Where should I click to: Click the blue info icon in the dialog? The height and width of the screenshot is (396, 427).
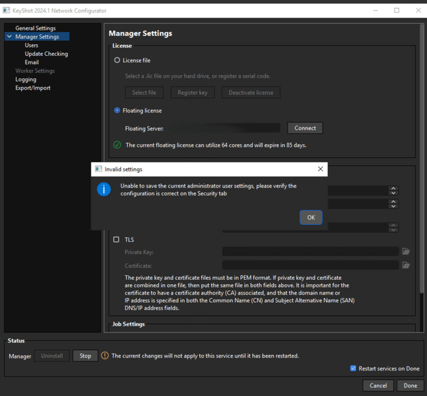tap(104, 189)
